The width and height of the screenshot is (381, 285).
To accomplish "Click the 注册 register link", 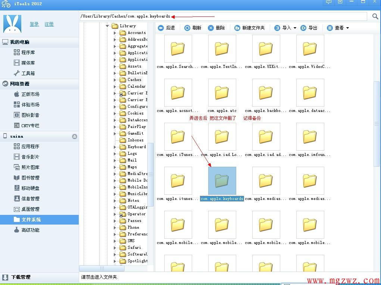I will click(x=49, y=24).
